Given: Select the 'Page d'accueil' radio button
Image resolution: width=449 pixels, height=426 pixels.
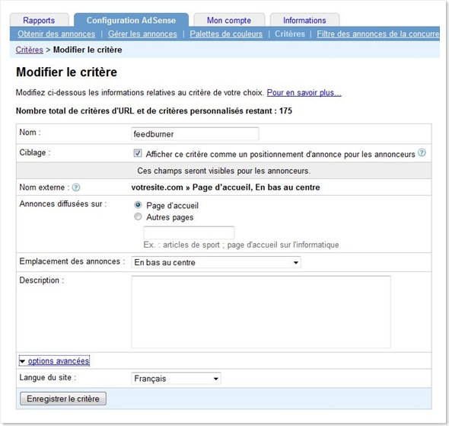Looking at the screenshot, I should 138,205.
